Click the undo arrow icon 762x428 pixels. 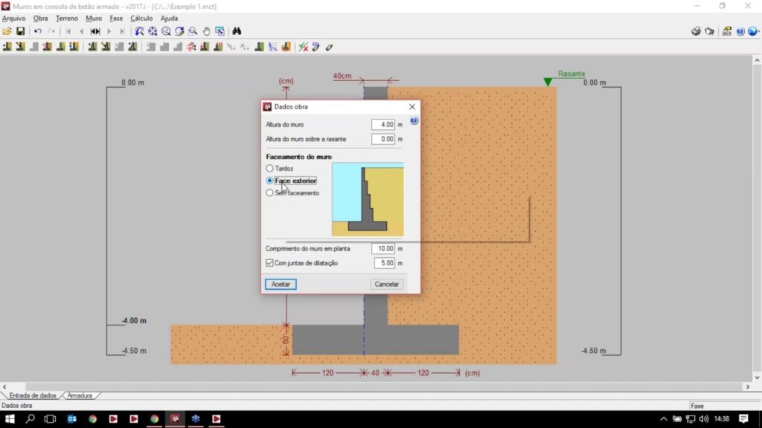(x=38, y=31)
